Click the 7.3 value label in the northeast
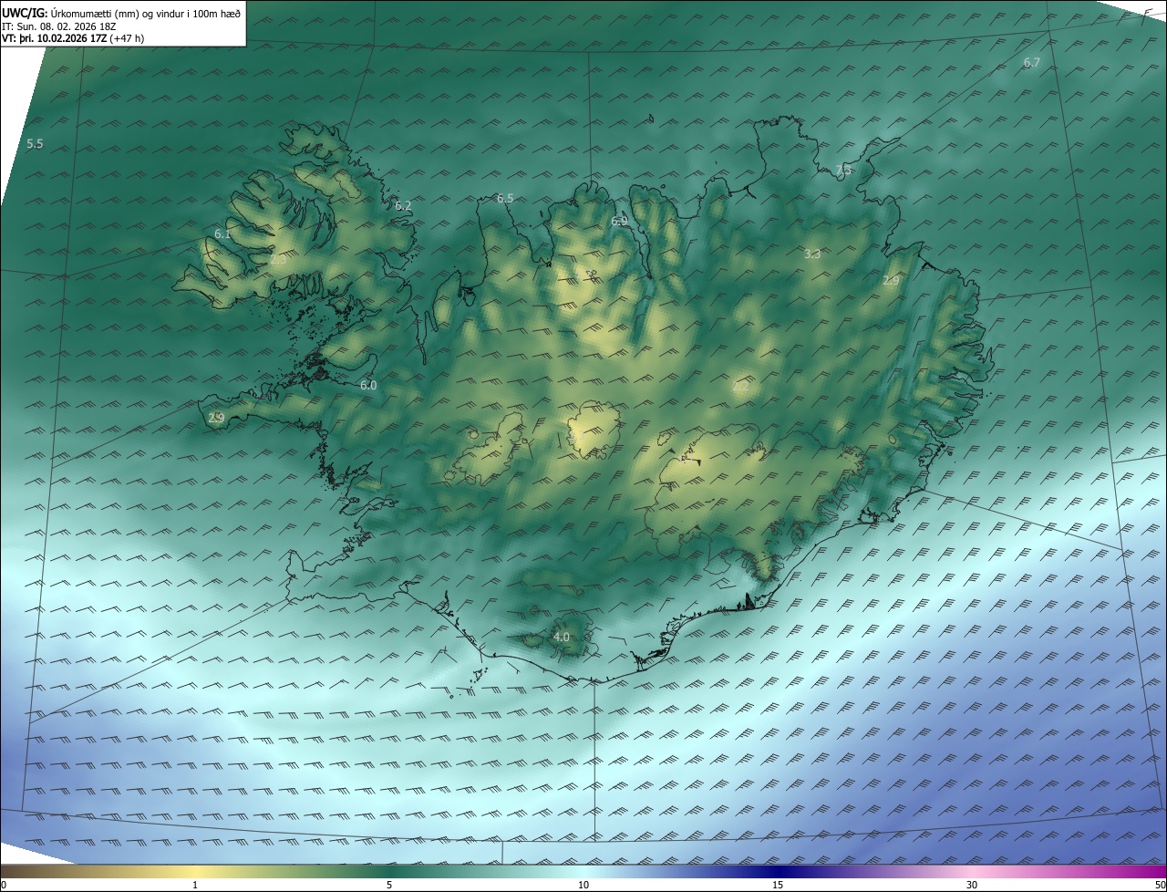The width and height of the screenshot is (1167, 892). [x=843, y=170]
